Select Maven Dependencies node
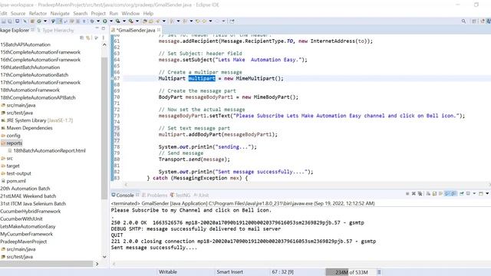Viewport: 491px width, 276px height. 29,128
